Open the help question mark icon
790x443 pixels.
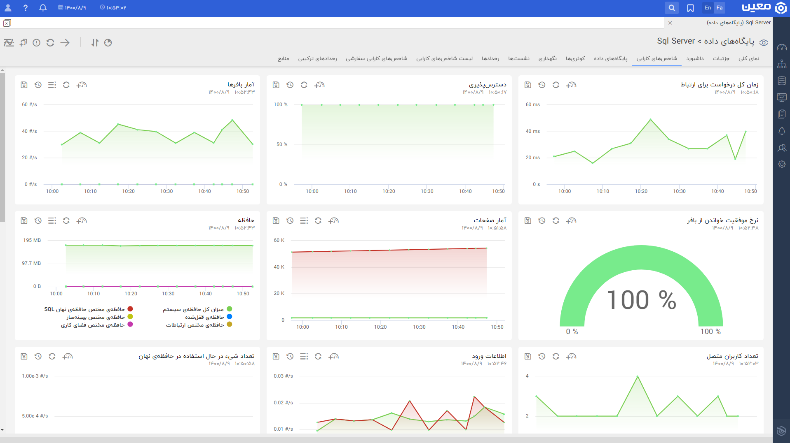pyautogui.click(x=26, y=8)
